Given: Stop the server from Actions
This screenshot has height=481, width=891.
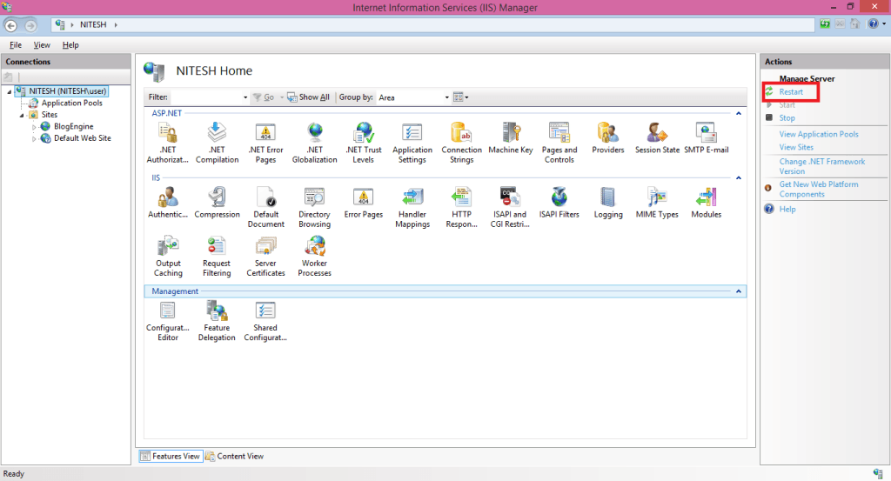Looking at the screenshot, I should coord(787,118).
